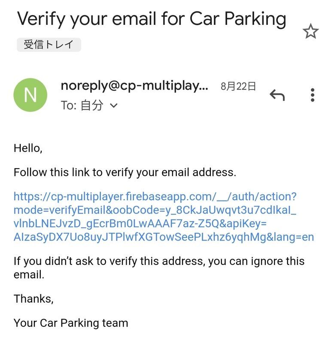Image resolution: width=331 pixels, height=343 pixels.
Task: Expand recipient details chevron beside 自分
Action: 114,106
